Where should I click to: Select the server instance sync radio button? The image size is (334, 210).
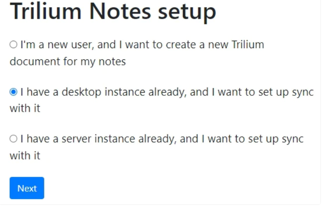point(13,139)
